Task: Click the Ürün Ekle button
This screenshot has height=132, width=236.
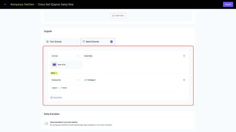Action: pyautogui.click(x=88, y=56)
